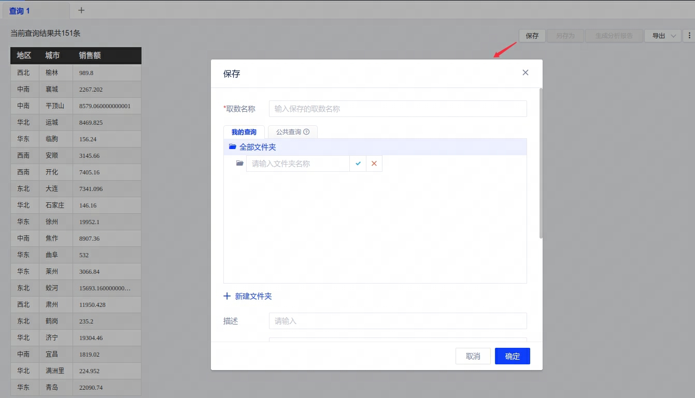Click the 保存 toolbar button
The image size is (695, 398).
click(x=532, y=36)
